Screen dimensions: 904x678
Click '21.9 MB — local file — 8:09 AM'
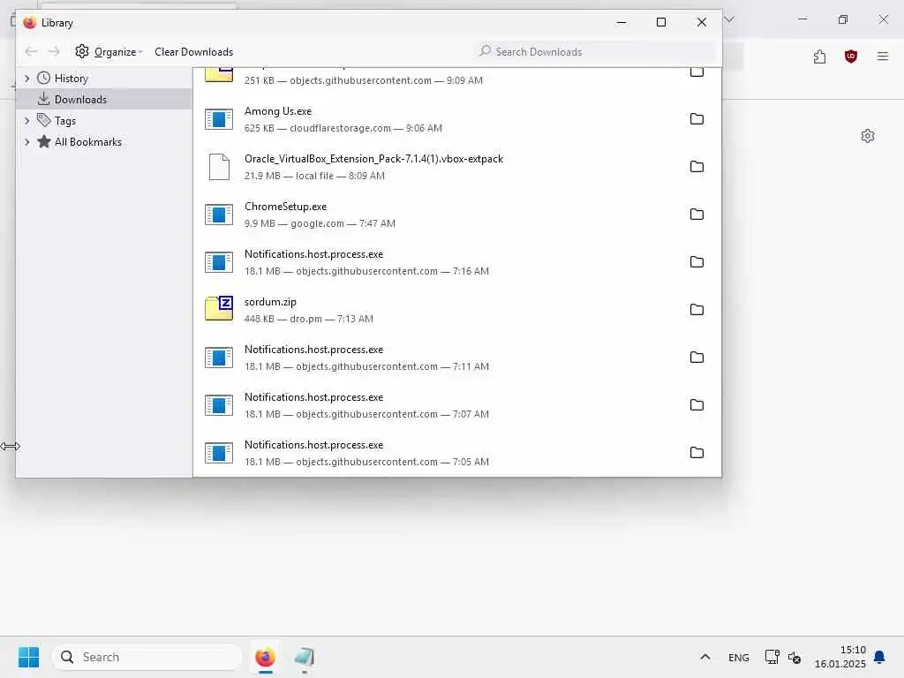tap(314, 176)
